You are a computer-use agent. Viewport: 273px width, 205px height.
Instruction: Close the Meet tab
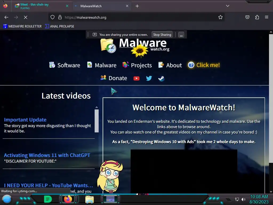67,6
